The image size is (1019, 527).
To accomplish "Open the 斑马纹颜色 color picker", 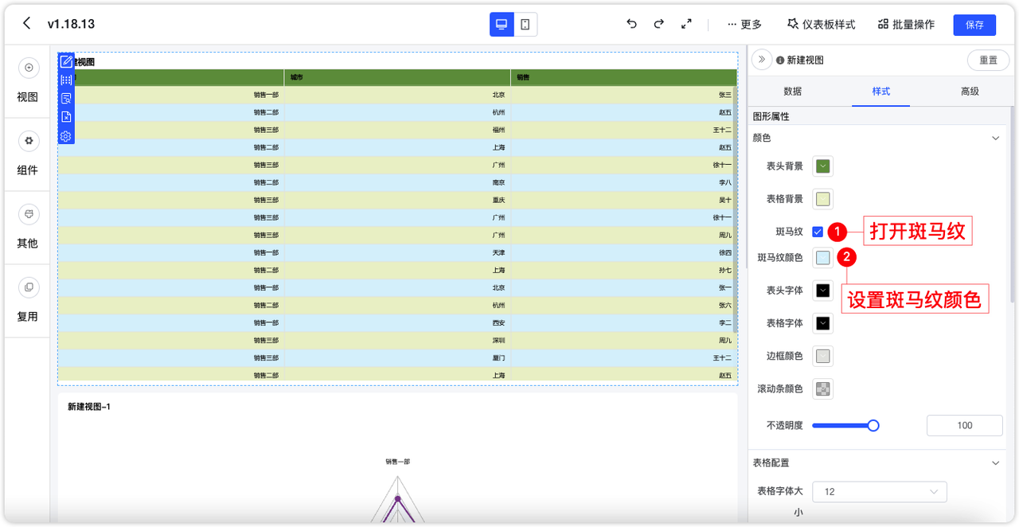I will [823, 258].
